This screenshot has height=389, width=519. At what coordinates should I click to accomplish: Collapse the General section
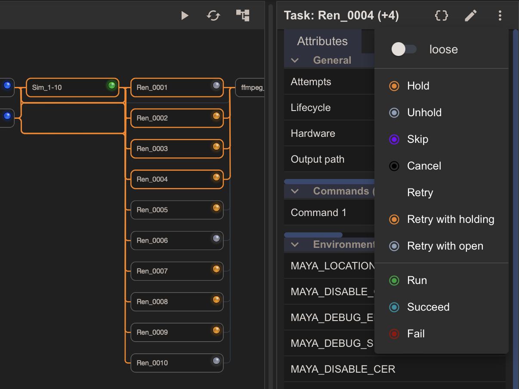(295, 60)
